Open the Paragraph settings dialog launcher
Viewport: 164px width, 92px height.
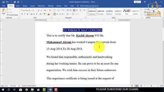(x=85, y=18)
